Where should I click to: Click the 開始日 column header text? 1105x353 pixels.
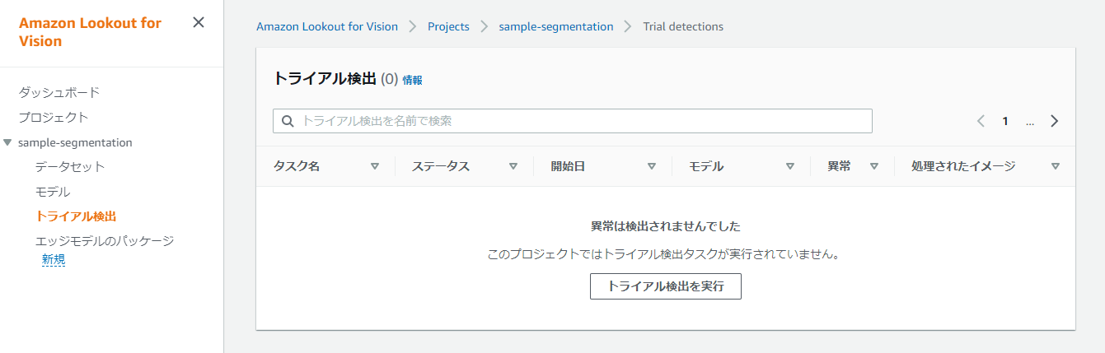click(x=568, y=166)
